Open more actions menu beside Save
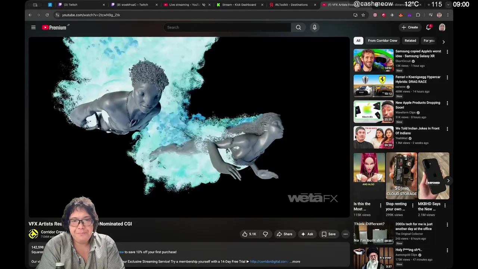The width and height of the screenshot is (478, 269). 345,234
